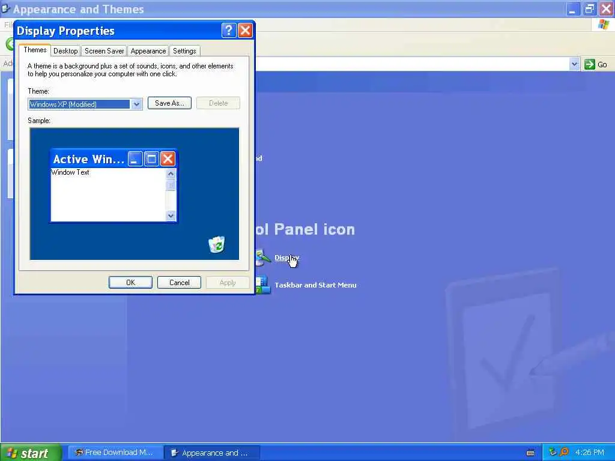Viewport: 615px width, 461px height.
Task: Click the system clock showing 4:26 PM
Action: (590, 453)
